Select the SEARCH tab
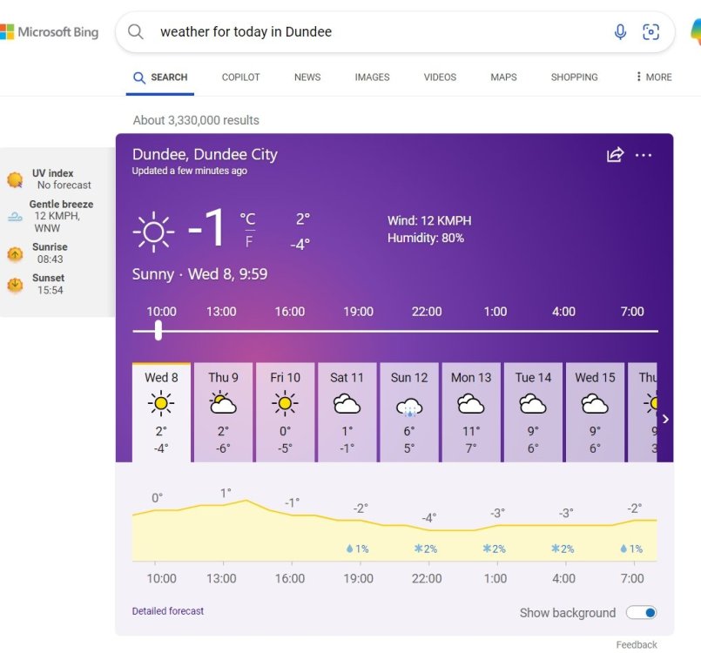 pos(160,77)
